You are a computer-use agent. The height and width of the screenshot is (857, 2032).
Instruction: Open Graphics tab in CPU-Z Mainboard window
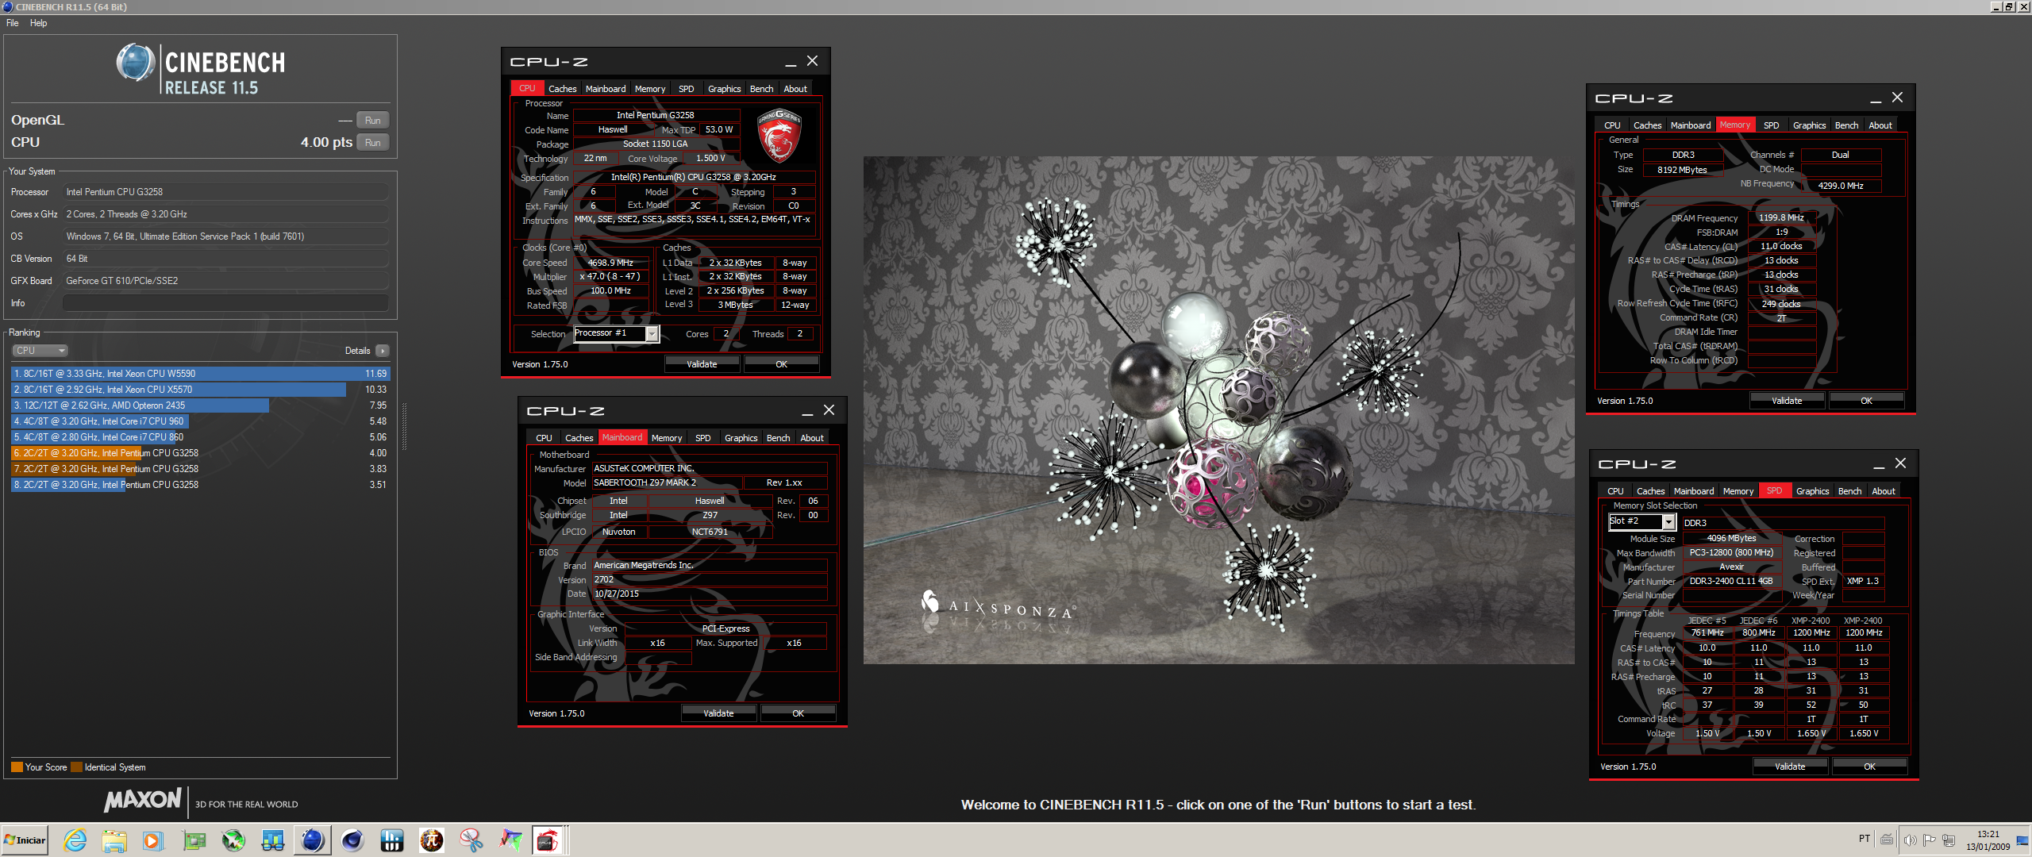[x=741, y=438]
